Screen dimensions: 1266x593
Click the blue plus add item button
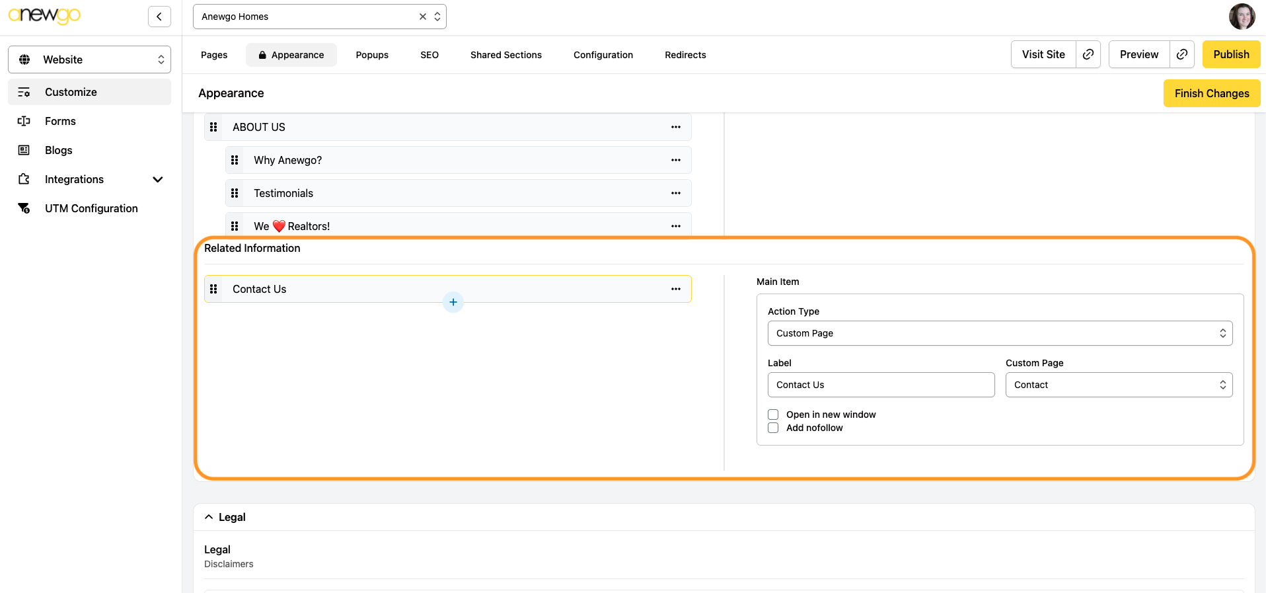coord(453,302)
